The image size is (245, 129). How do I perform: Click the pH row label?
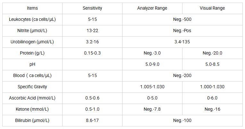(x=32, y=64)
